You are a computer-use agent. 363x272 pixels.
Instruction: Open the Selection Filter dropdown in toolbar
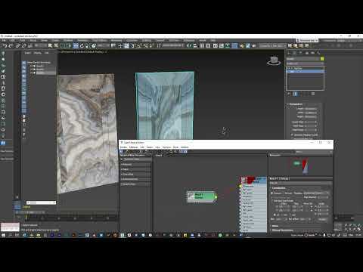click(40, 45)
